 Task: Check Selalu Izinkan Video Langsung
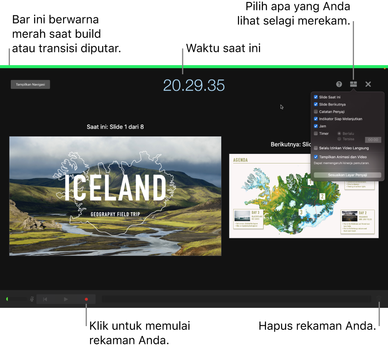point(316,148)
